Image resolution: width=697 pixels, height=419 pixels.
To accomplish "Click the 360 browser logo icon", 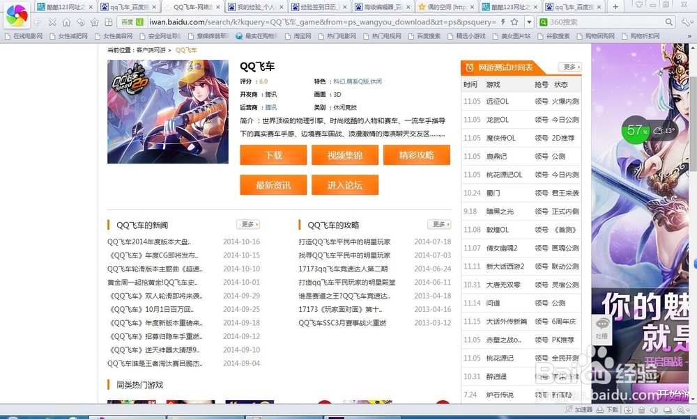I will coord(17,14).
